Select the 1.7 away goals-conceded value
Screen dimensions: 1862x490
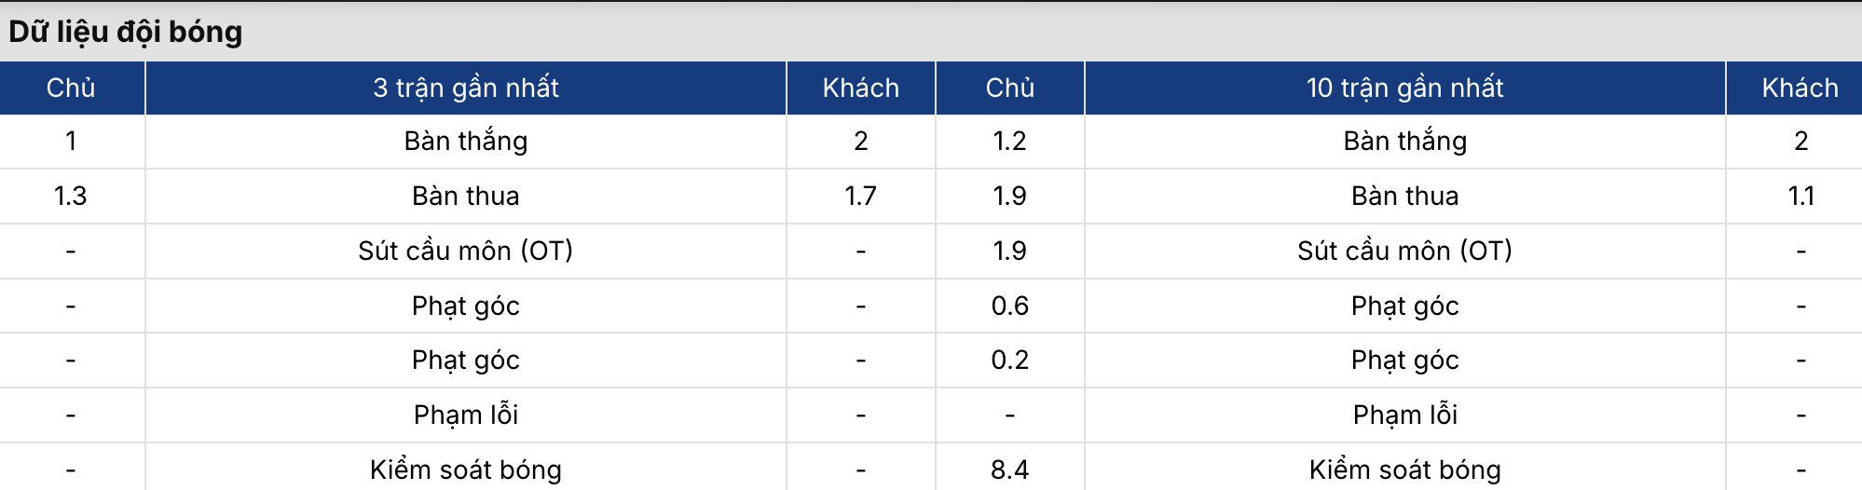(x=861, y=197)
